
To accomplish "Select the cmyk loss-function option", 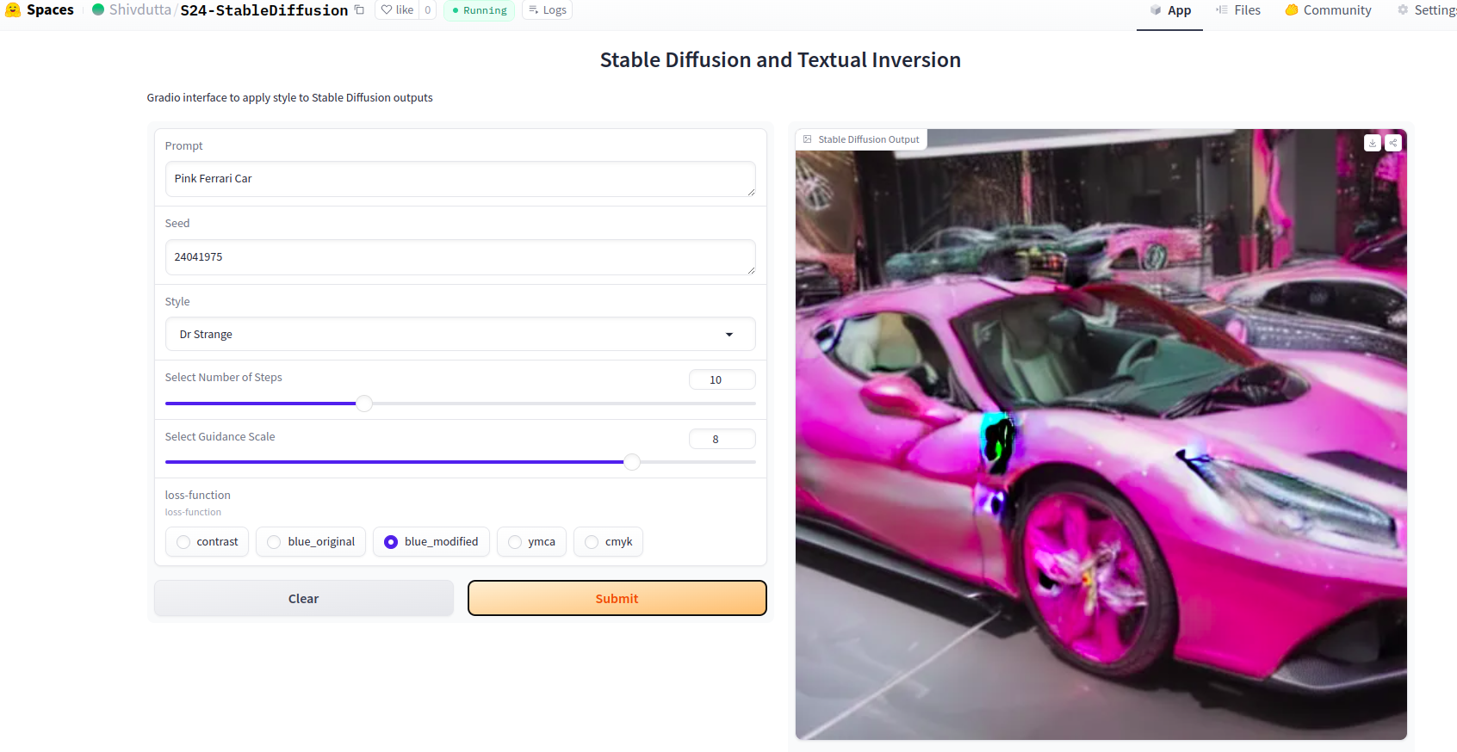I will click(592, 542).
